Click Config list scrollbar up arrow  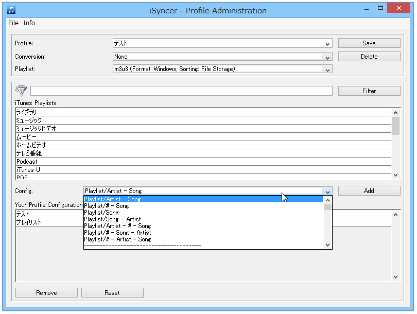(327, 200)
